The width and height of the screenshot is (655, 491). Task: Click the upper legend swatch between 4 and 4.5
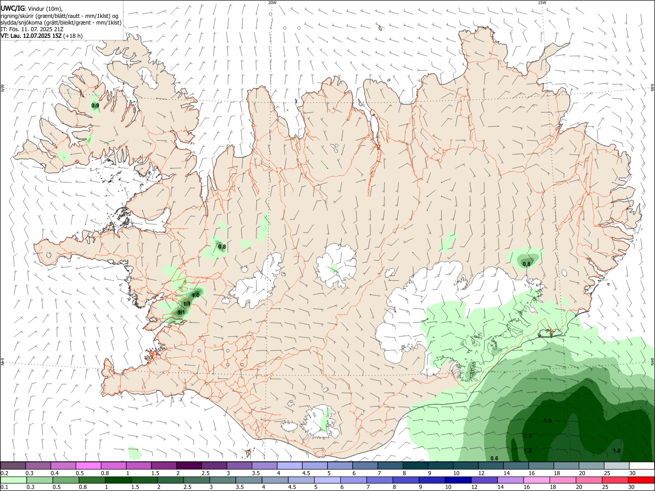click(x=289, y=466)
